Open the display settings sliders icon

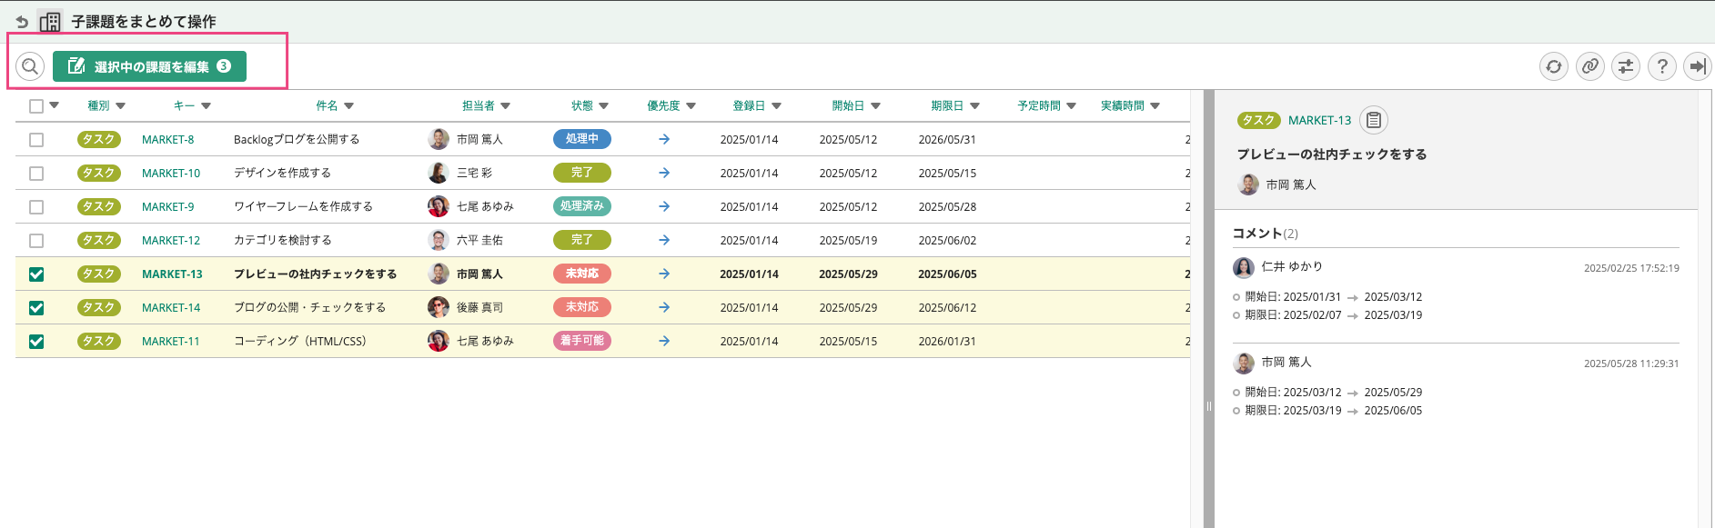pos(1626,66)
